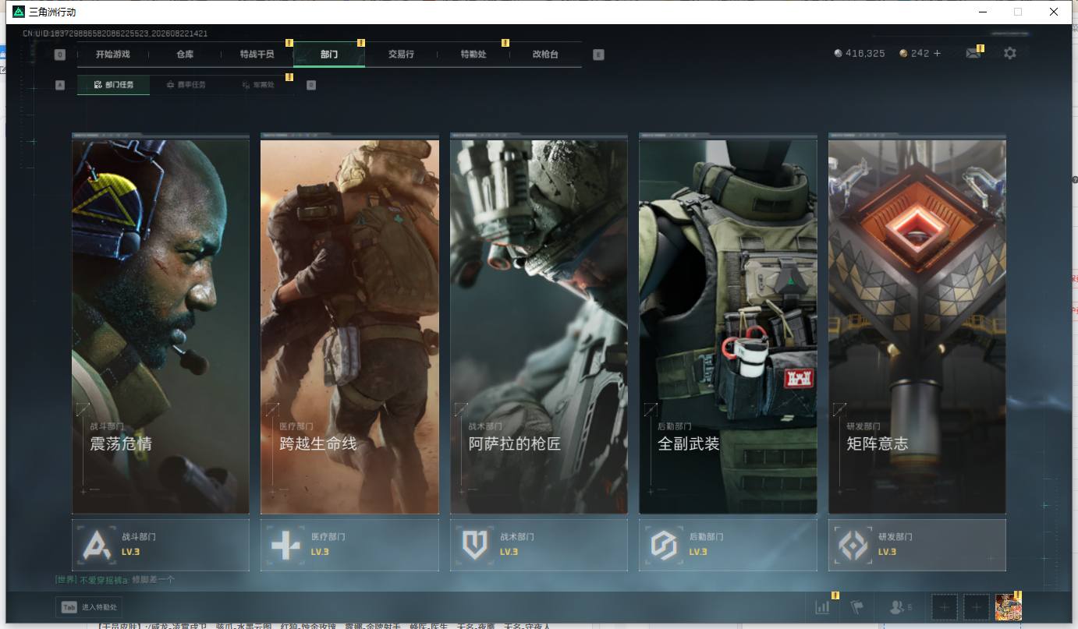Image resolution: width=1078 pixels, height=629 pixels.
Task: Close the 三角洲行动 window
Action: 1053,12
